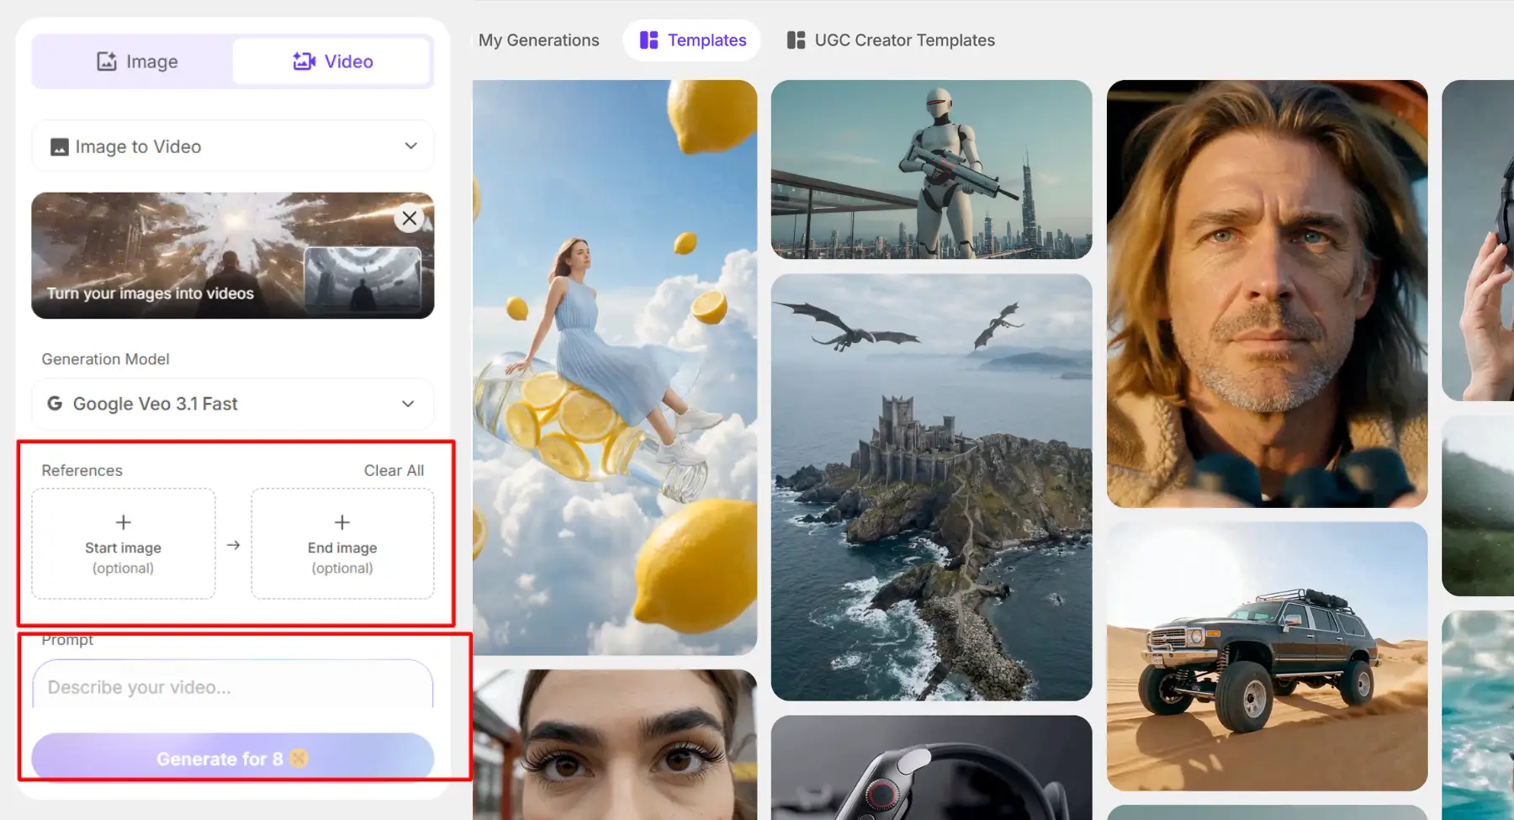The width and height of the screenshot is (1514, 820).
Task: Select the SUV in desert template thumbnail
Action: click(x=1267, y=656)
